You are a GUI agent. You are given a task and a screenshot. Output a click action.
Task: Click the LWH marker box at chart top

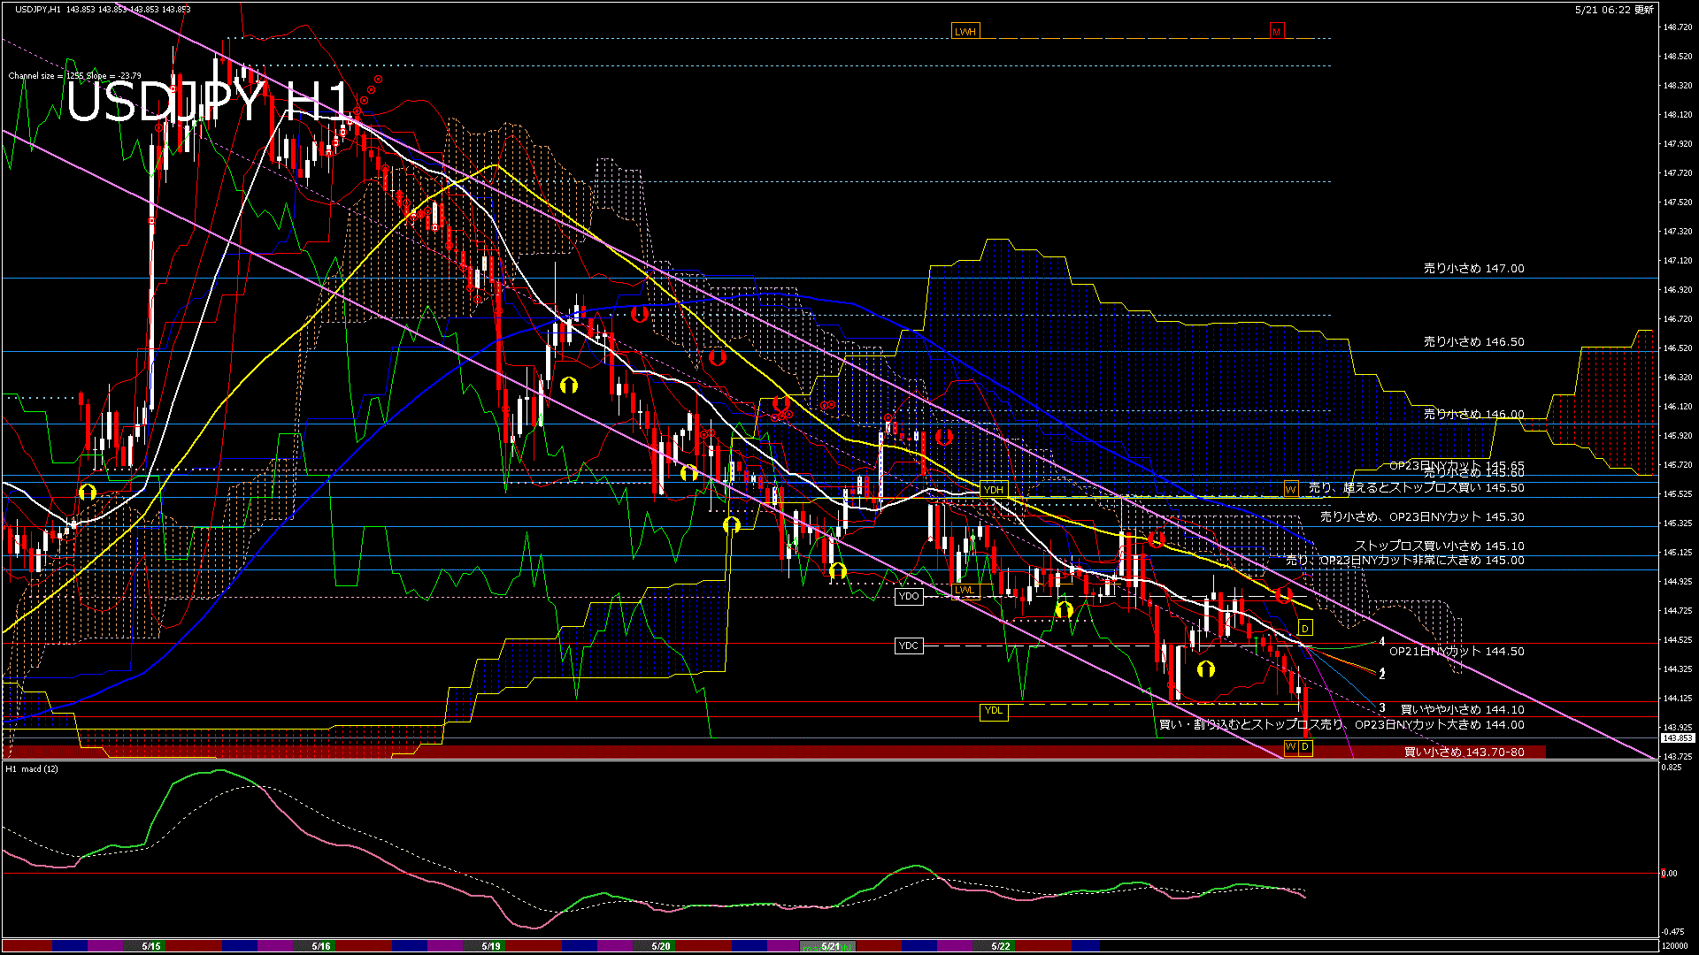click(965, 32)
